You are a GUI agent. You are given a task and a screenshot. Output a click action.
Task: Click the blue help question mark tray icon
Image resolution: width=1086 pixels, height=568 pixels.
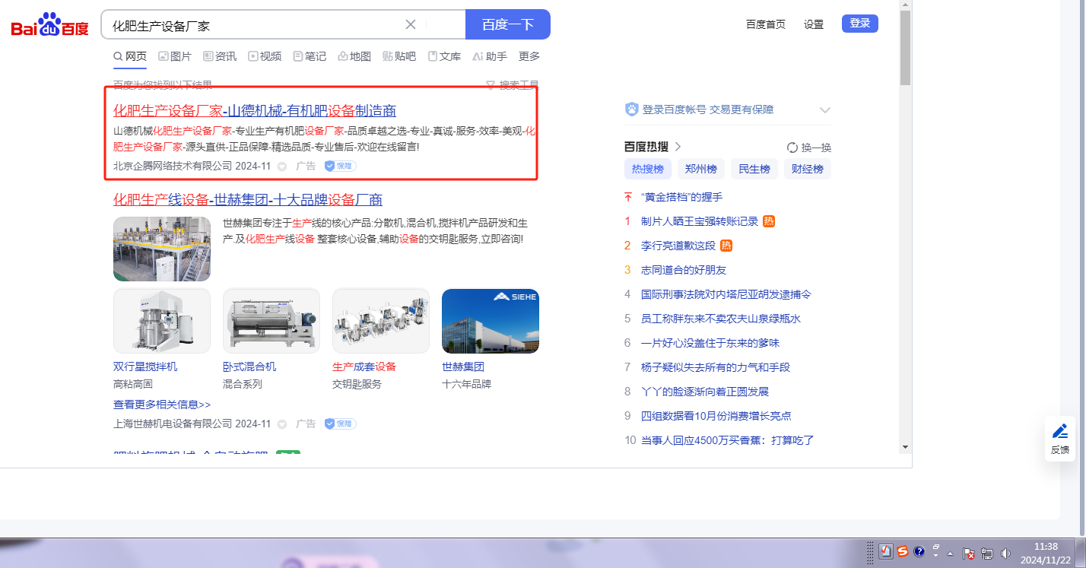coord(919,551)
